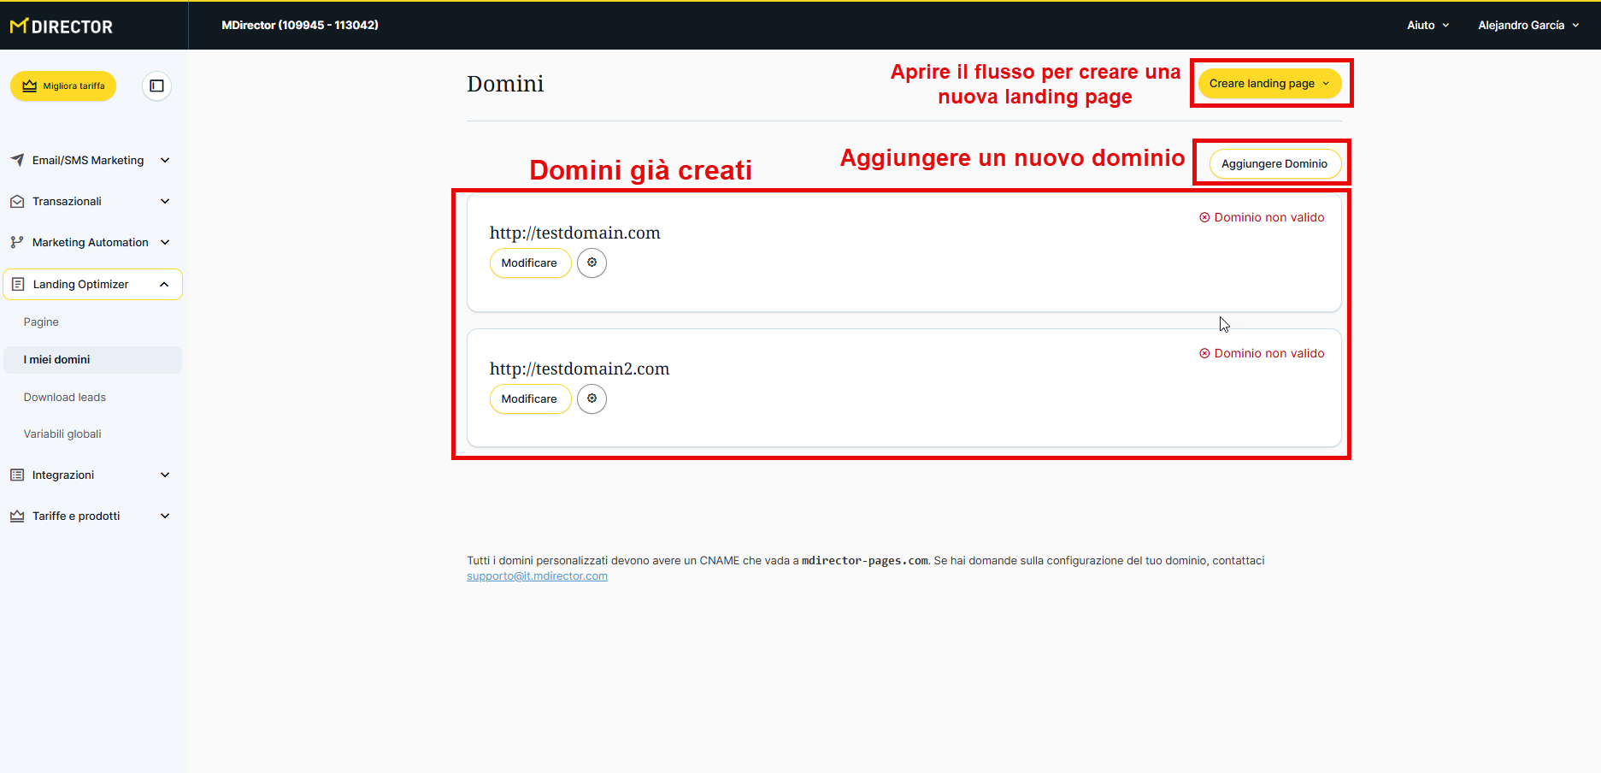Click the Aggiungere Dominio button
Screen dimensions: 1601x773
pyautogui.click(x=1274, y=164)
